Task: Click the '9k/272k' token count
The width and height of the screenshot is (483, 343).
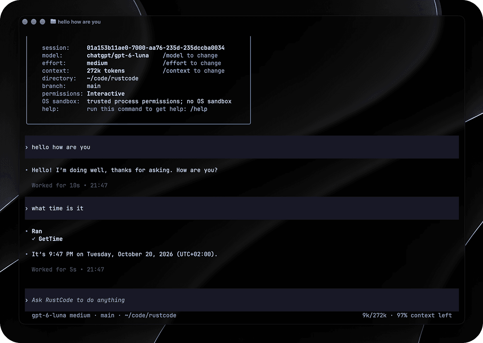Action: coord(374,315)
